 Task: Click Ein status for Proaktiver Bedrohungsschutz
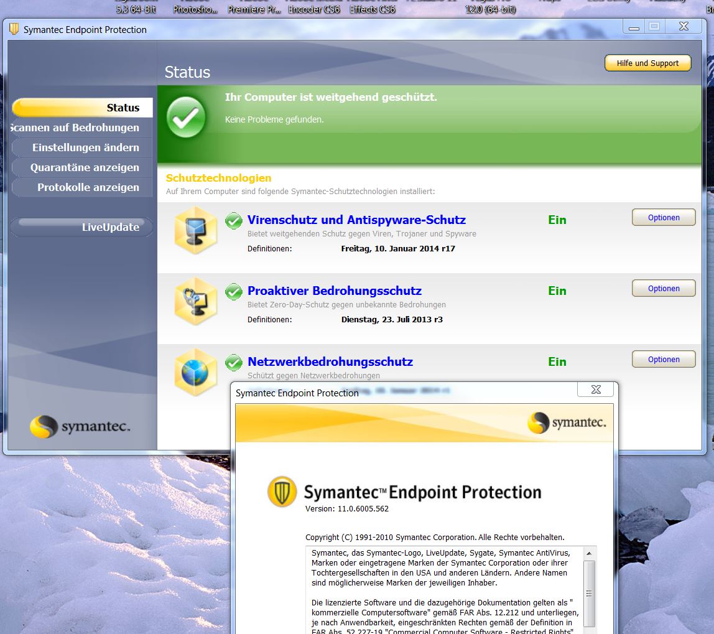click(557, 291)
